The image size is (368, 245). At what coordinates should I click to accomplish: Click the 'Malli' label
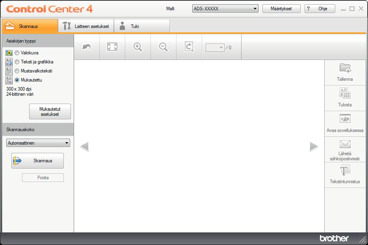coord(170,9)
